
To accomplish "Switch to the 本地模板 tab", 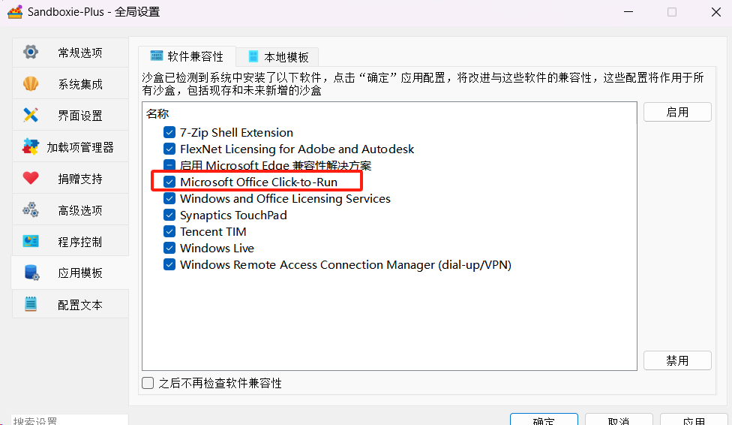I will (277, 56).
